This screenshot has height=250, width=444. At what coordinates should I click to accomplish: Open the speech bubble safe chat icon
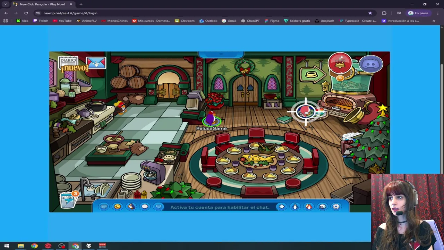159,207
